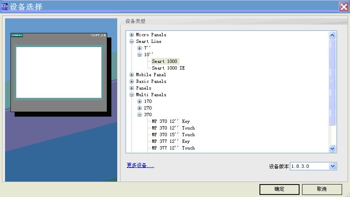Collapse the 370 node under Multi Panels

click(x=139, y=115)
